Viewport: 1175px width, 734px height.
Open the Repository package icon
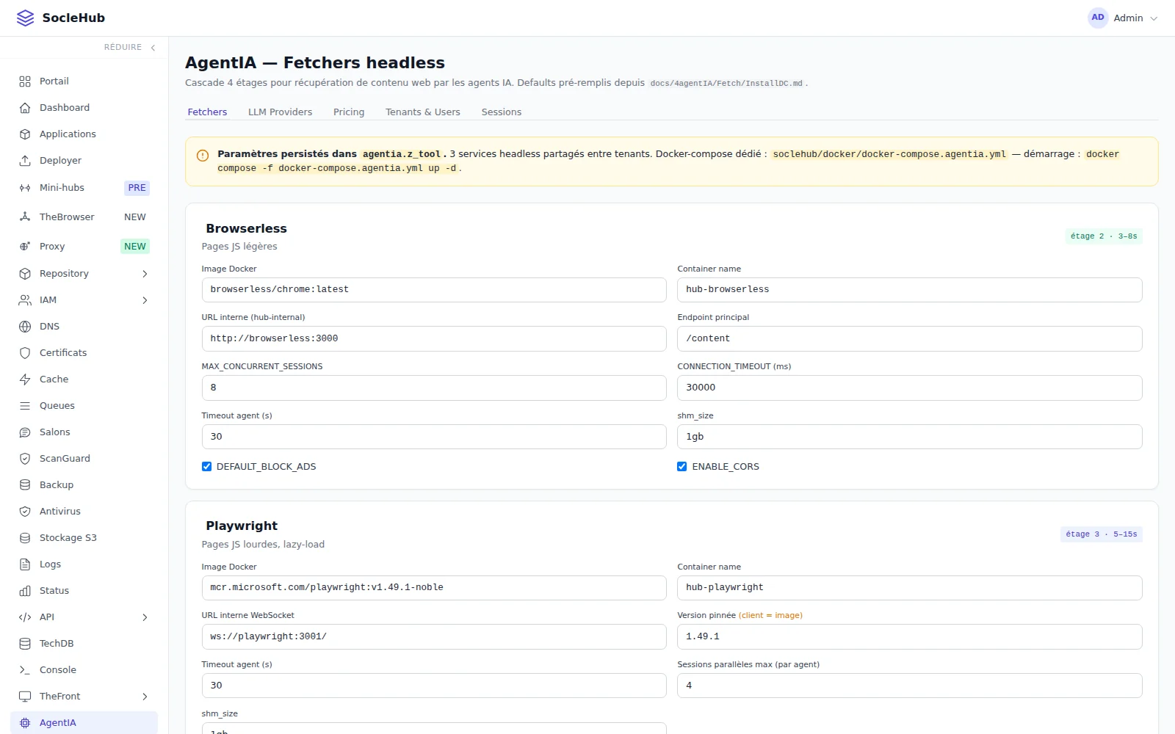tap(25, 274)
